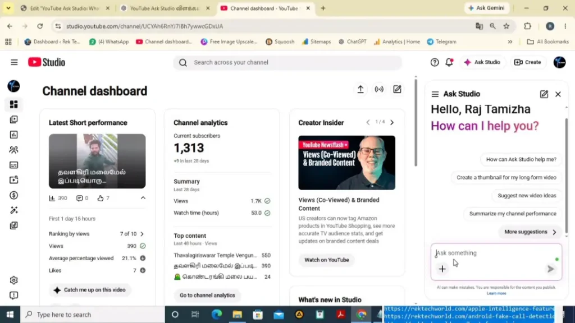Screen dimensions: 575x323
Task: Click Watch on YouTube button
Action: [x=326, y=260]
